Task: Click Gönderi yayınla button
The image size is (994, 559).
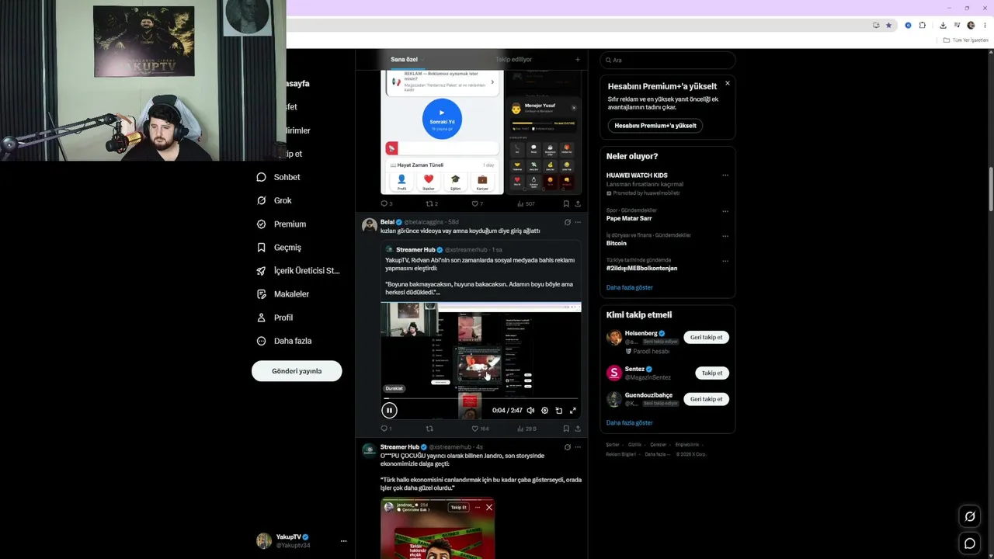Action: 297,371
